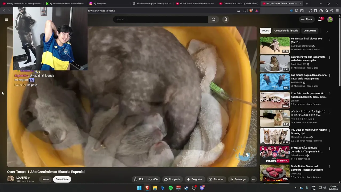Open the Brave playlist music note icon

310,11
